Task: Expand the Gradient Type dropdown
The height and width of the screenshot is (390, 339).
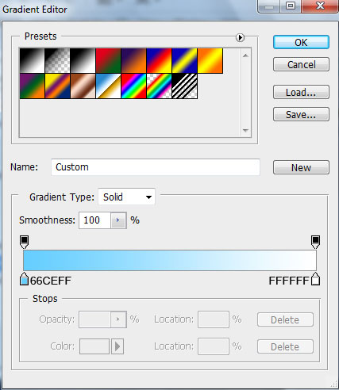Action: coord(126,197)
